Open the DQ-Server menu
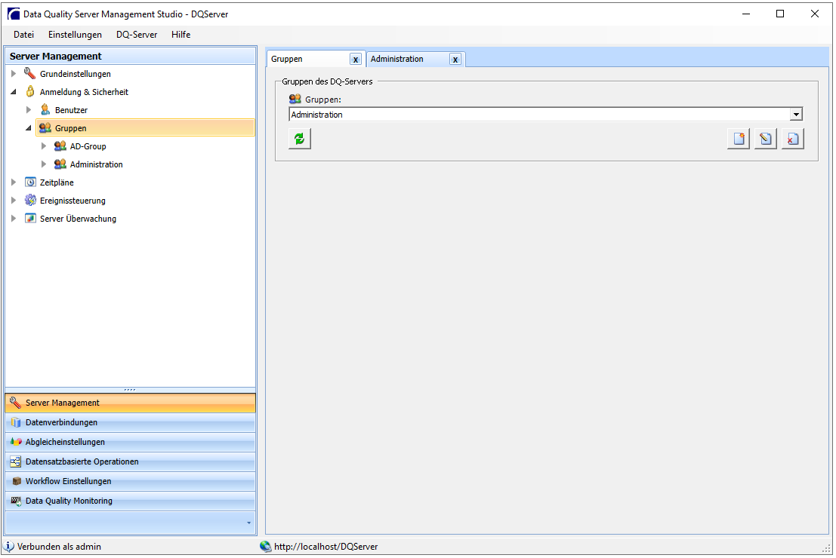836x558 pixels. 137,35
